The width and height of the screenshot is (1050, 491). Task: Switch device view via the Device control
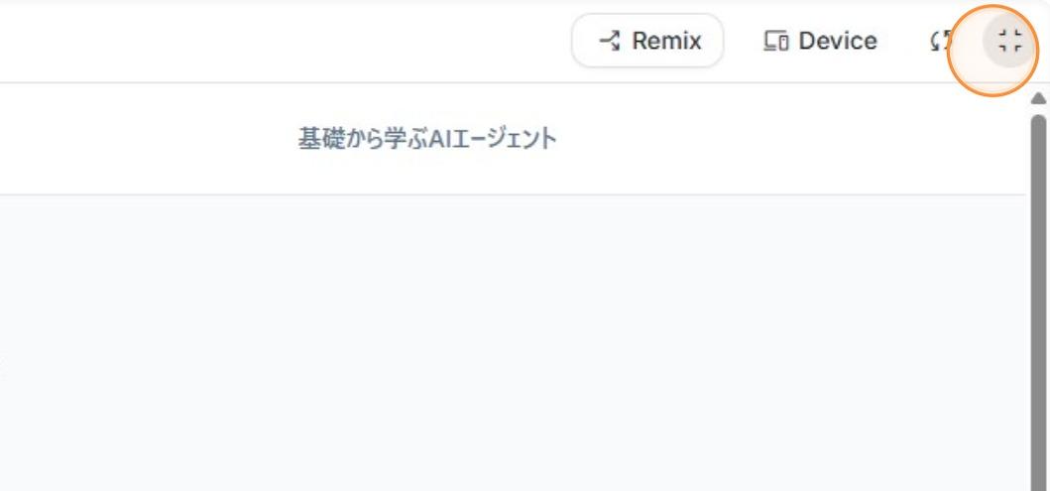pyautogui.click(x=820, y=41)
